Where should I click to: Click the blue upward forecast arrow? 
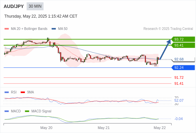click(x=165, y=49)
